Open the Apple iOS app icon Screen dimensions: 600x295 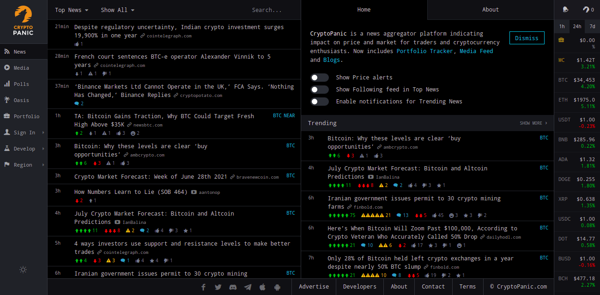coord(262,287)
